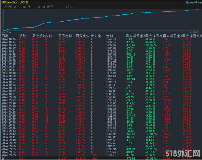Open the 季 quarterly tab

point(25,7)
